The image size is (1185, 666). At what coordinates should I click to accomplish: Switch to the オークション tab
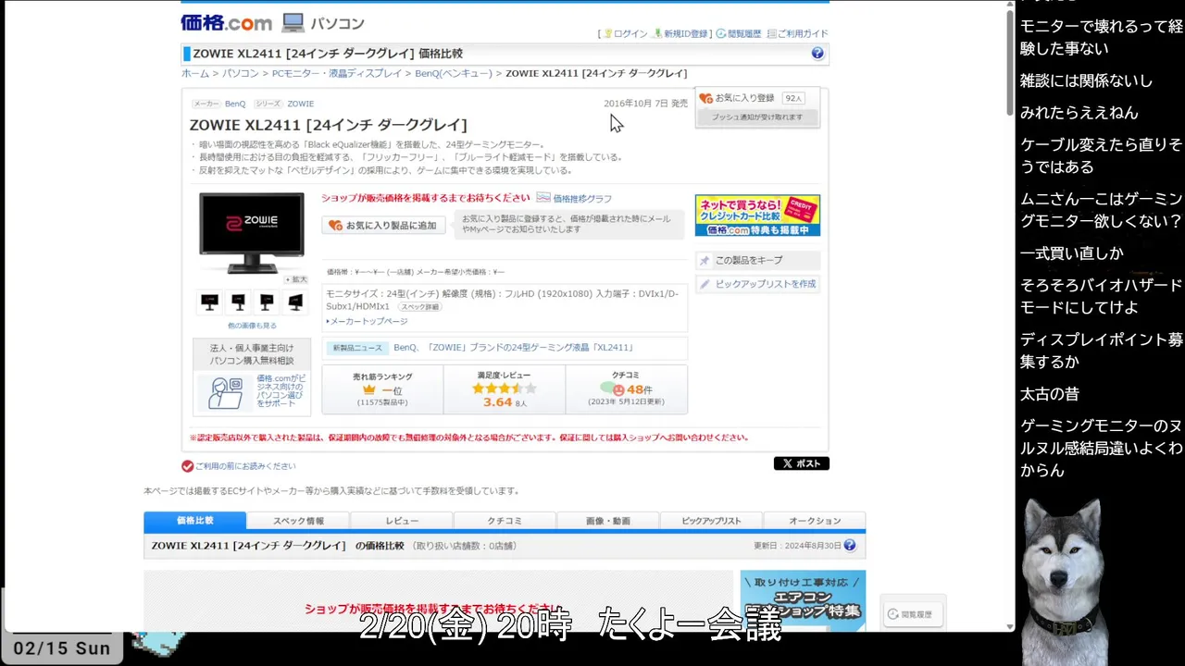pos(815,521)
